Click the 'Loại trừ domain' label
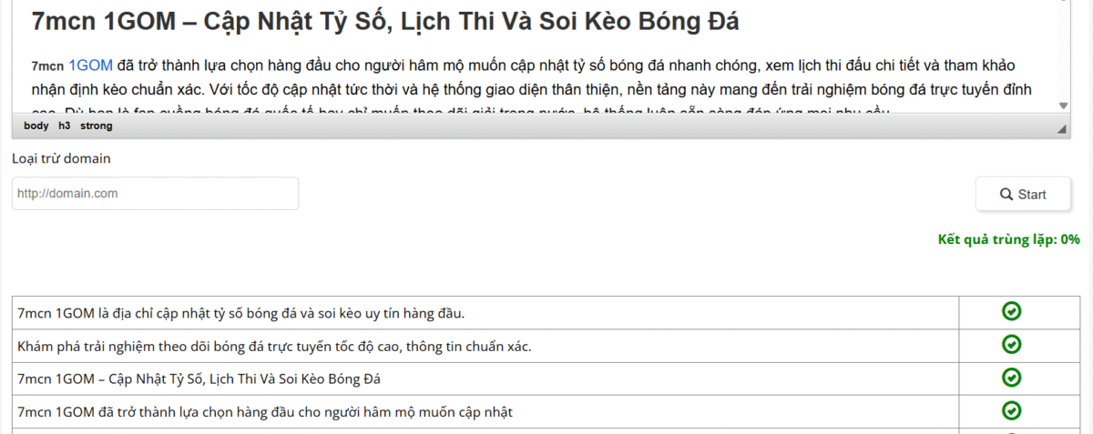The image size is (1093, 434). point(61,159)
